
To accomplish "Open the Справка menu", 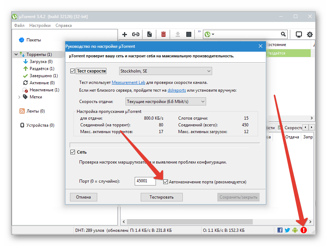I will tap(64, 25).
